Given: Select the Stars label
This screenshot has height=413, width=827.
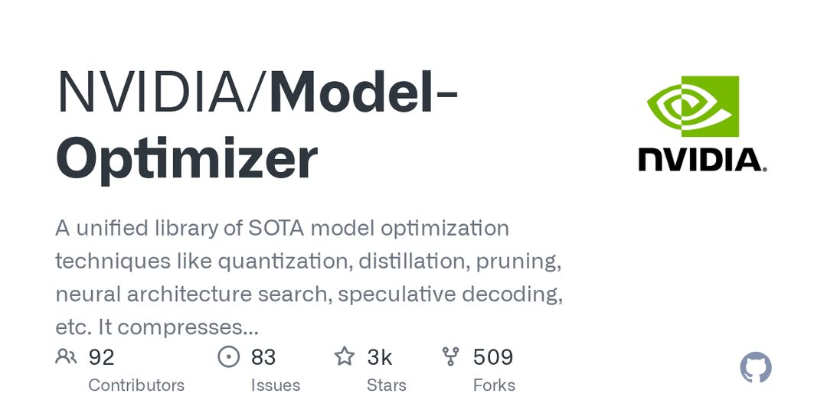Looking at the screenshot, I should (387, 385).
